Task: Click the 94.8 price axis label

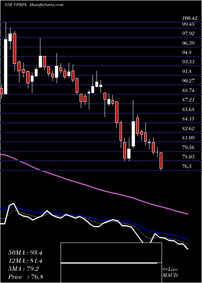Action: tap(187, 53)
